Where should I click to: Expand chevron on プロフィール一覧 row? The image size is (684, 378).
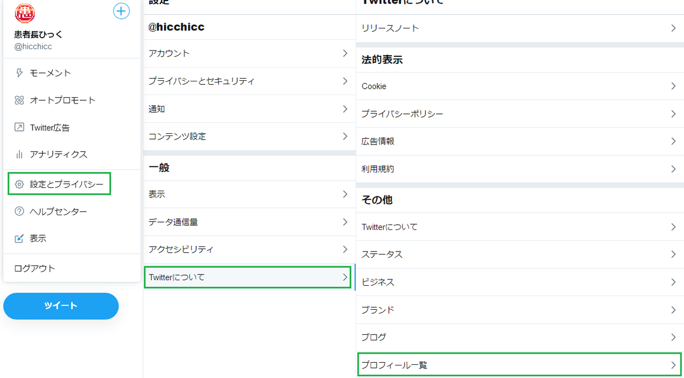[x=673, y=365]
